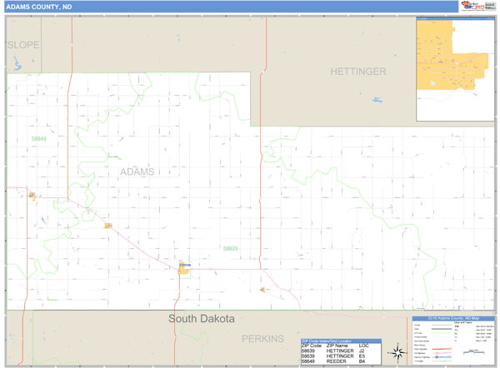Click the blue lake below the Hettinger County label

pyautogui.click(x=377, y=100)
